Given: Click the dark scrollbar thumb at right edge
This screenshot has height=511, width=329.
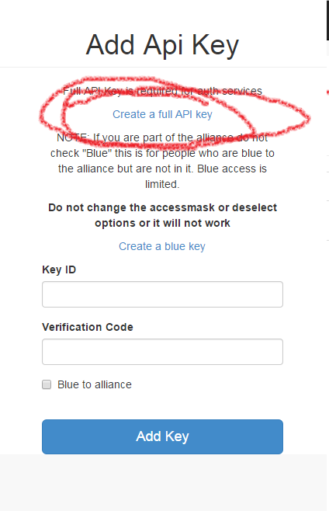Looking at the screenshot, I should pyautogui.click(x=327, y=20).
